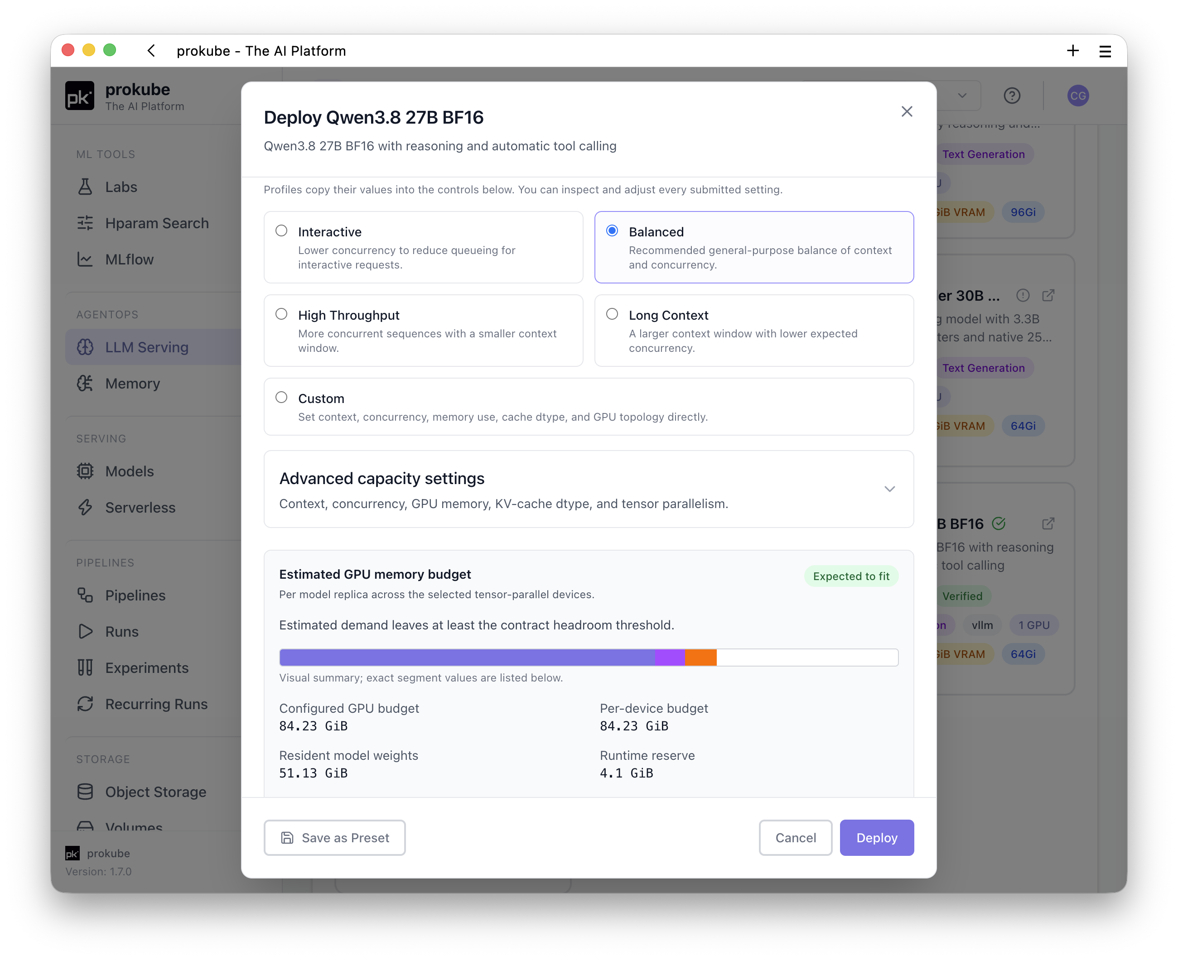Viewport: 1178px width, 960px height.
Task: Click info icon on the 30B model card
Action: [1023, 295]
